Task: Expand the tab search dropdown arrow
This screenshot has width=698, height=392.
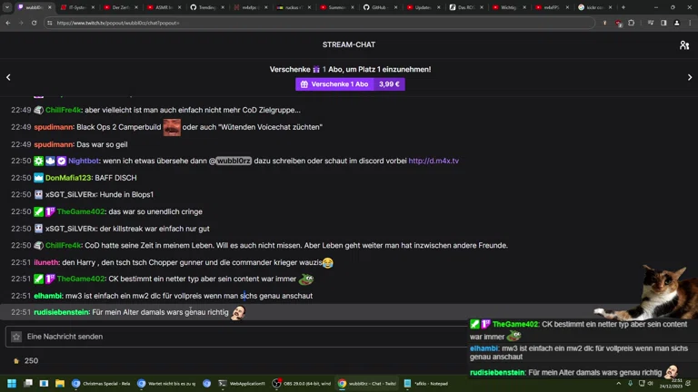Action: tap(7, 7)
